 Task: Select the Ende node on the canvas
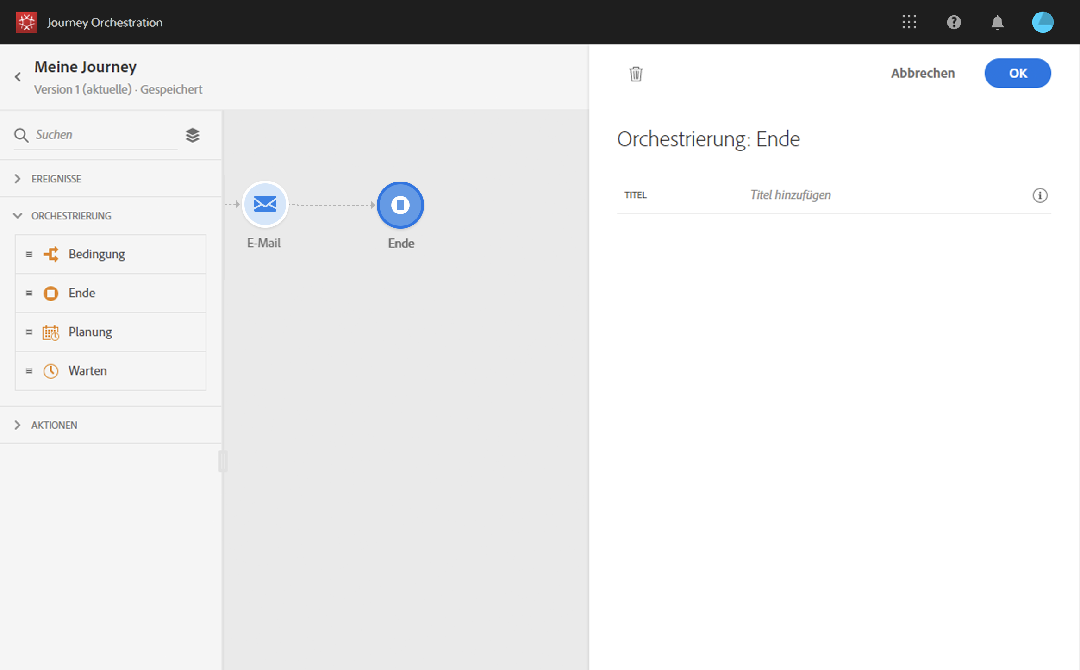[x=400, y=205]
